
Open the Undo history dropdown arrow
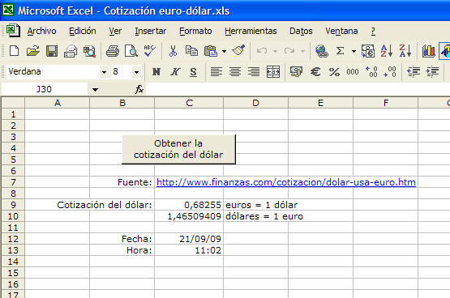pyautogui.click(x=275, y=51)
